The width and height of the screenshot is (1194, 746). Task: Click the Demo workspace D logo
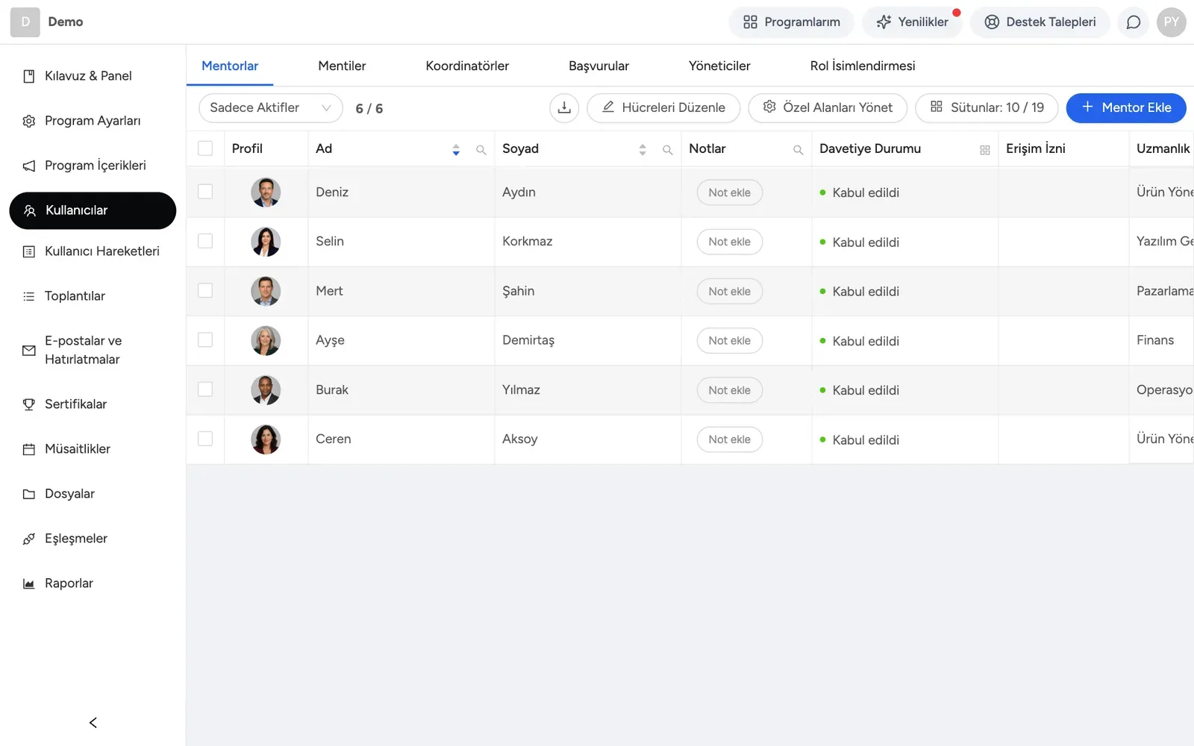click(x=25, y=22)
